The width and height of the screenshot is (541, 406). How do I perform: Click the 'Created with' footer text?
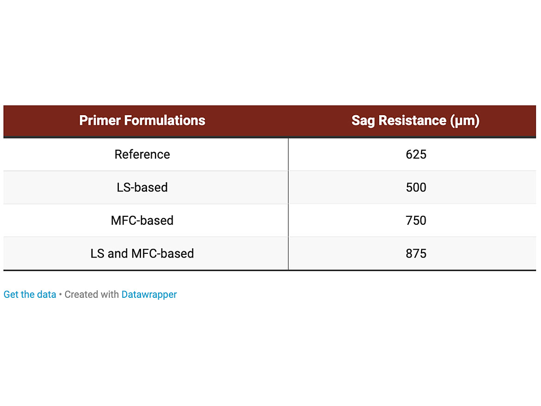92,295
